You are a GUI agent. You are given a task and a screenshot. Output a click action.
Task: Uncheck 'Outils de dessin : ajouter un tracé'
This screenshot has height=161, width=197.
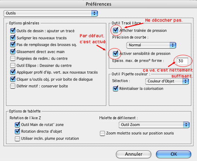(x=13, y=31)
